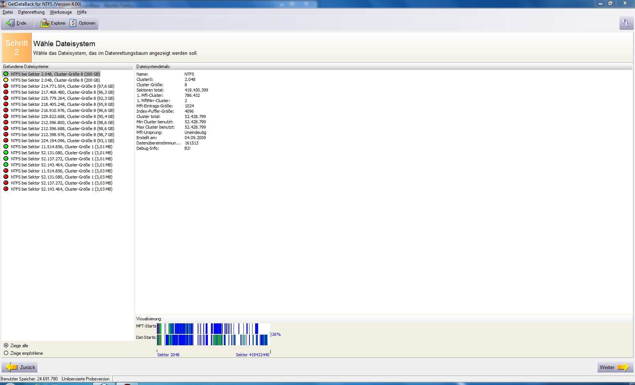Click the yellow right arrow on Weiter

click(623, 367)
